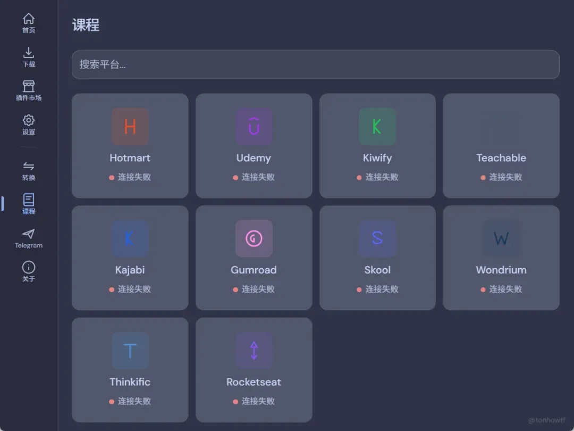The image size is (574, 431).
Task: Open the convert (转换) arrows icon
Action: point(29,166)
